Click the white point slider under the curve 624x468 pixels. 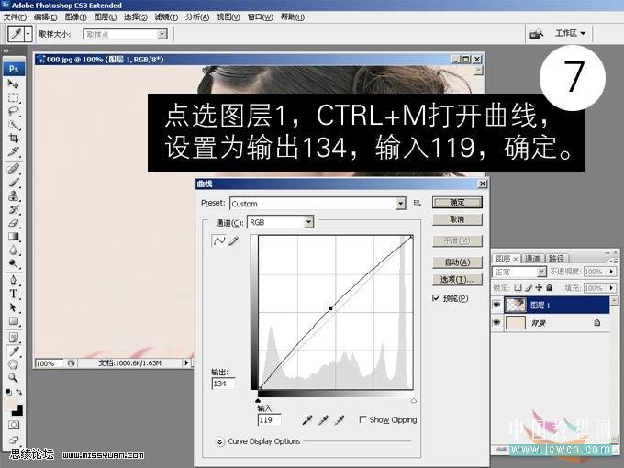click(412, 401)
